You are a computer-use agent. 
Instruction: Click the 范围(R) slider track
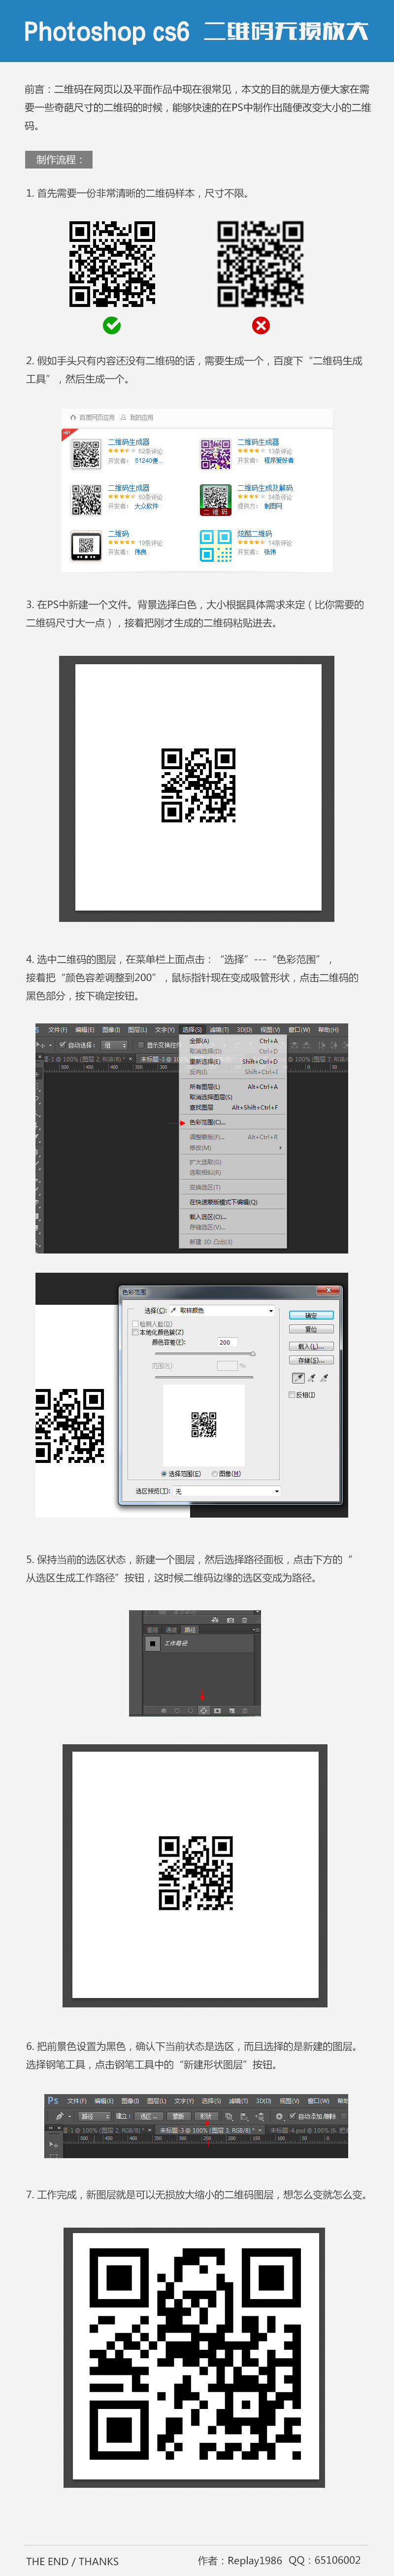[204, 1377]
